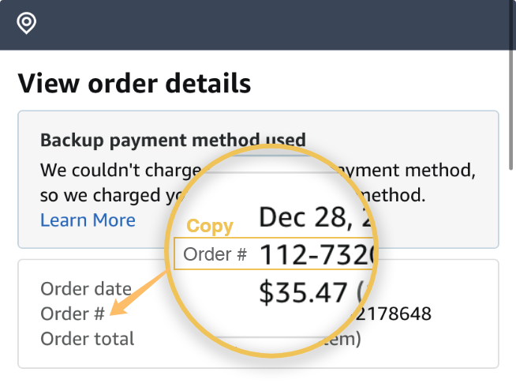Click the location pin icon in header
The height and width of the screenshot is (387, 516).
pyautogui.click(x=27, y=24)
